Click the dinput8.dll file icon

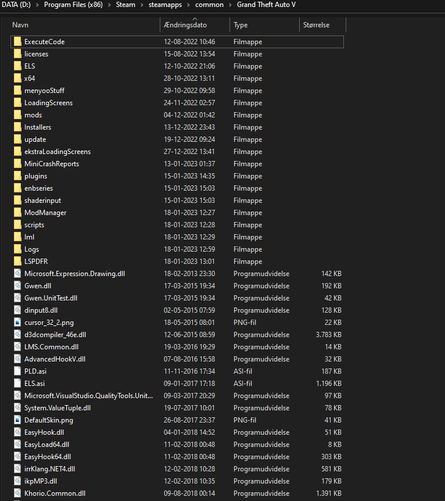coord(17,310)
